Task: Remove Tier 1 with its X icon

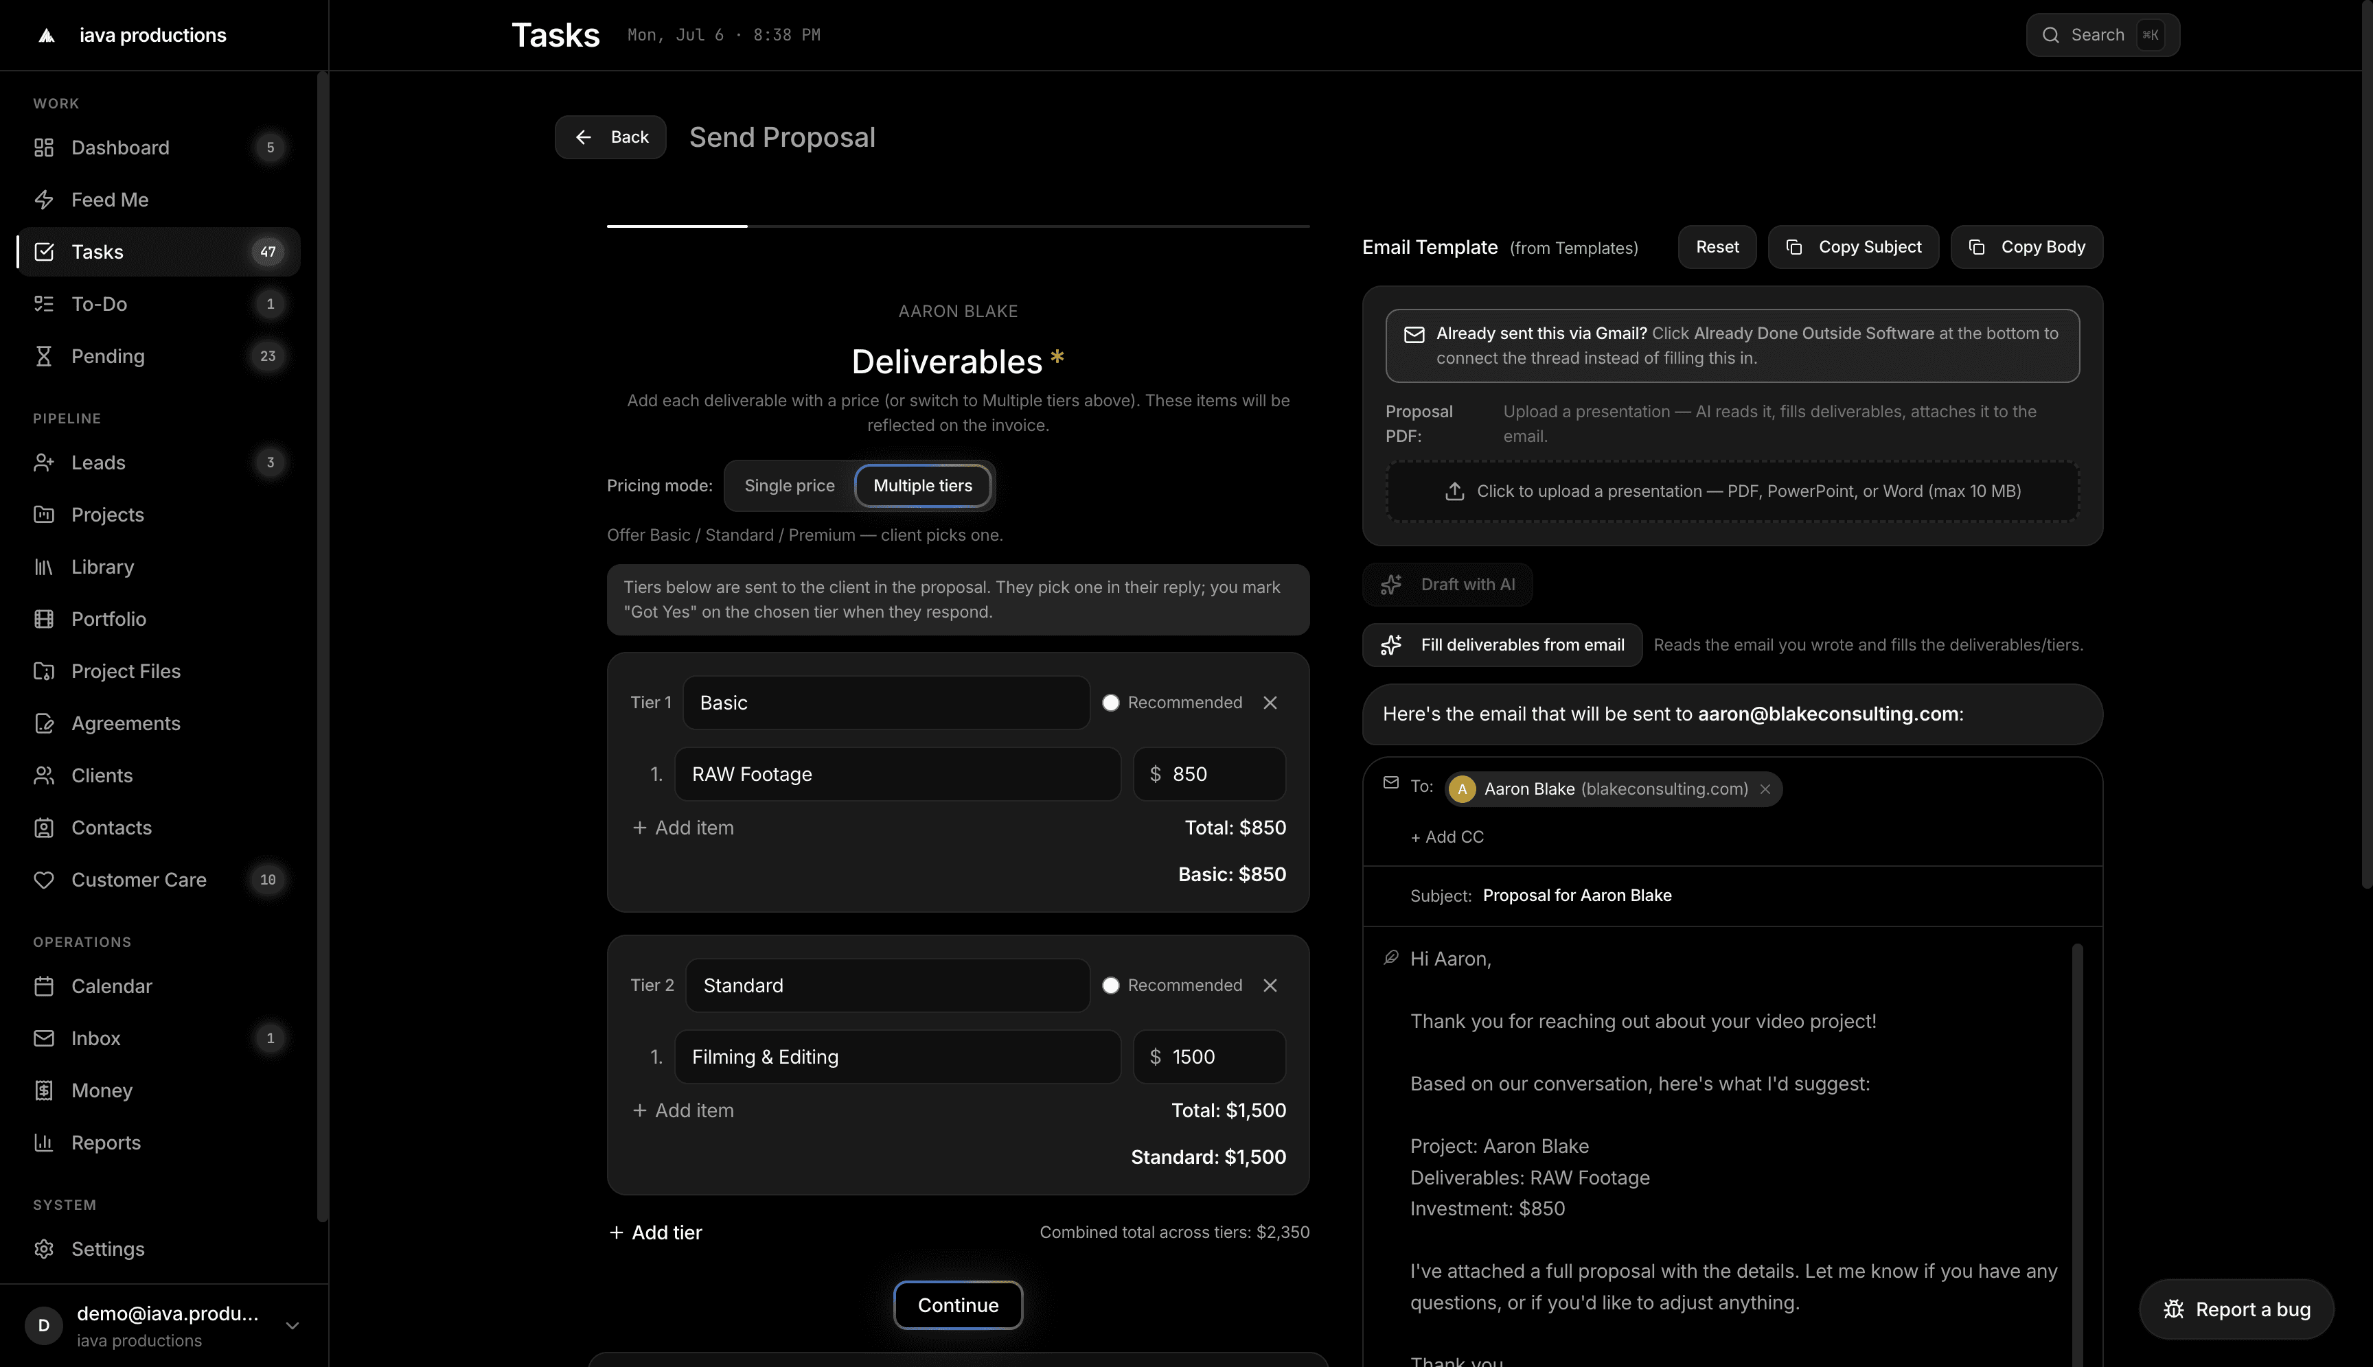Action: tap(1270, 702)
